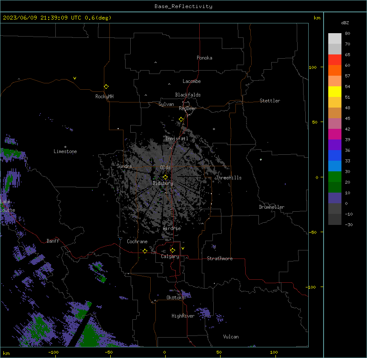Click the Ponoka city label
Image resolution: width=367 pixels, height=358 pixels.
coord(204,58)
